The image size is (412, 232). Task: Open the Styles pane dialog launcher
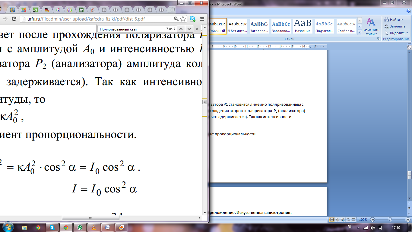[378, 39]
